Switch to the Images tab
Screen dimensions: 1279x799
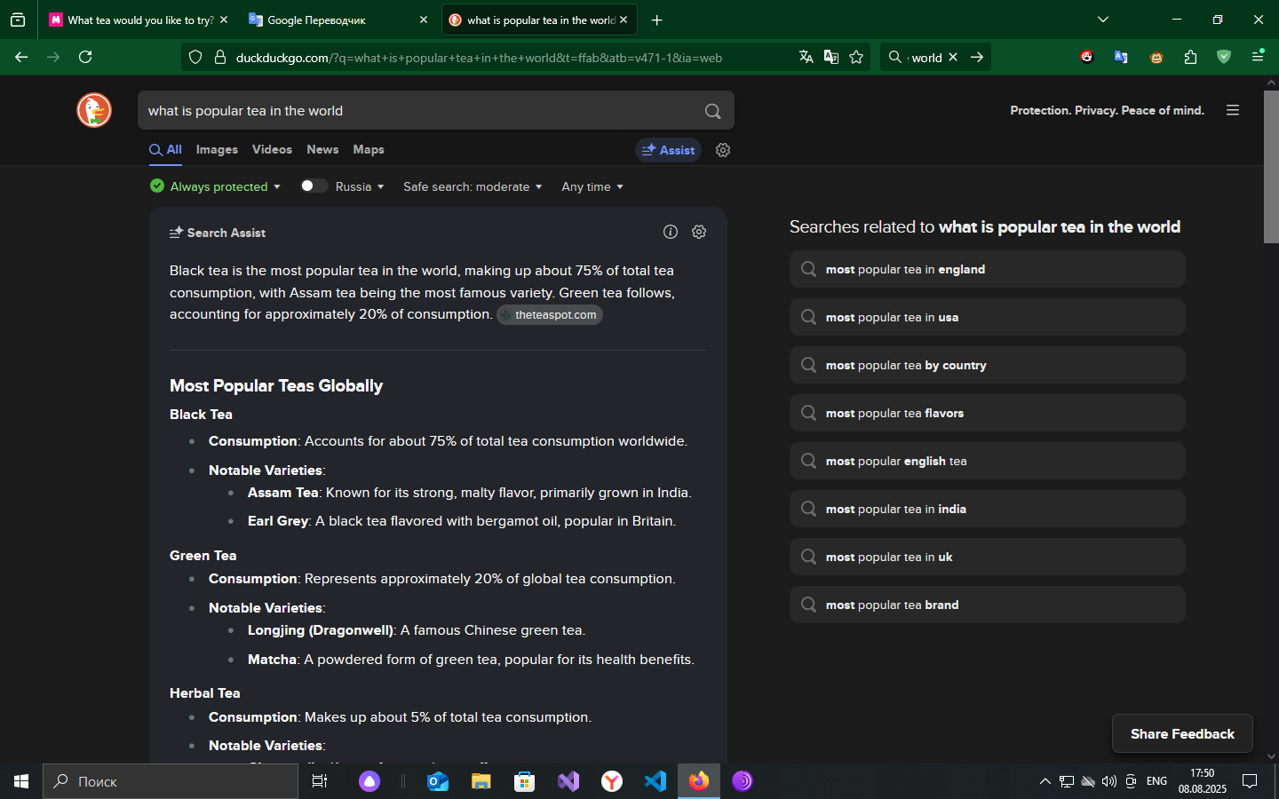click(217, 150)
